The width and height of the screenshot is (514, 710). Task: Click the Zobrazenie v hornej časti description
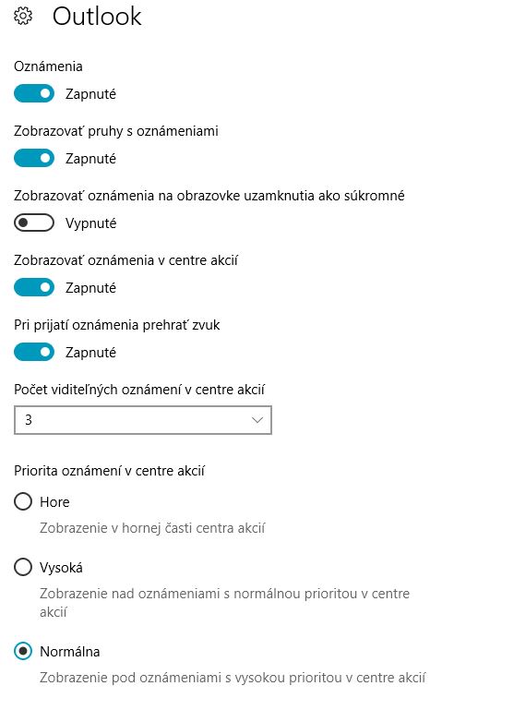152,528
